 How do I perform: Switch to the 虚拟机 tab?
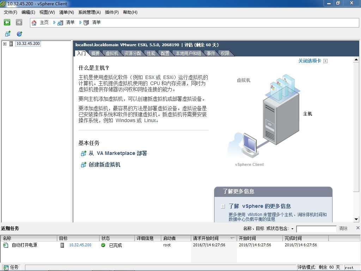[112, 53]
